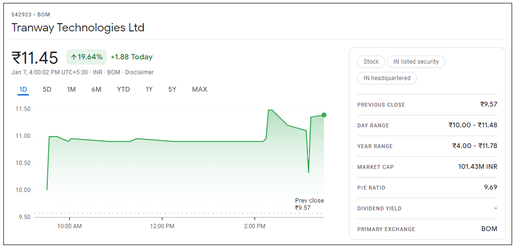Viewport: 515px width, 247px height.
Task: Click the Tranway Technologies Ltd heading
Action: (x=78, y=27)
